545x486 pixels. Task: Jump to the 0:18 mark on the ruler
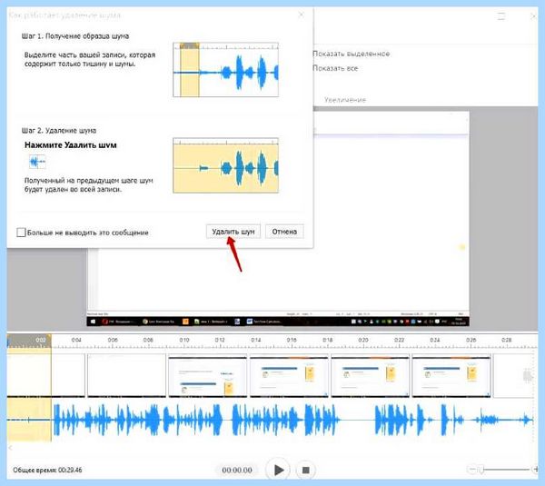tap(327, 340)
